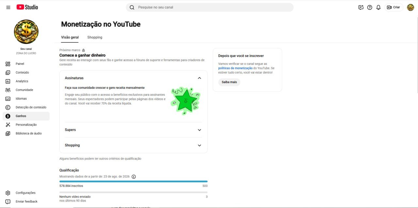418x208 pixels.
Task: Click the YouTube Studio logo
Action: [x=27, y=7]
